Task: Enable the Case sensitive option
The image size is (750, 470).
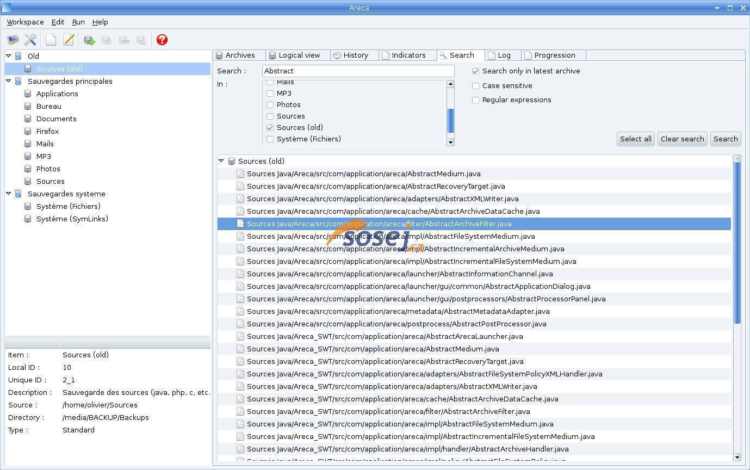Action: 476,86
